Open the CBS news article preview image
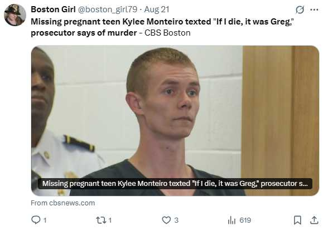 175,120
